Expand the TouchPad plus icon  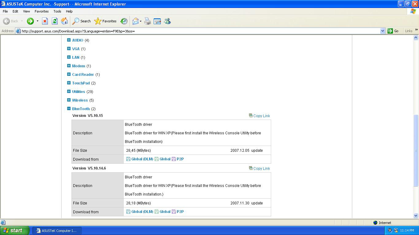[x=69, y=83]
